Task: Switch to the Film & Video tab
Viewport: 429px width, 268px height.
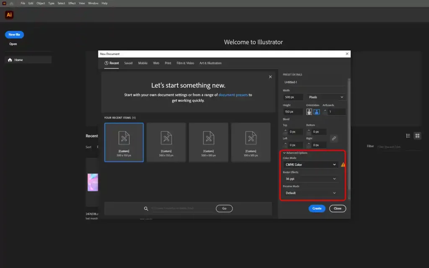Action: tap(185, 63)
